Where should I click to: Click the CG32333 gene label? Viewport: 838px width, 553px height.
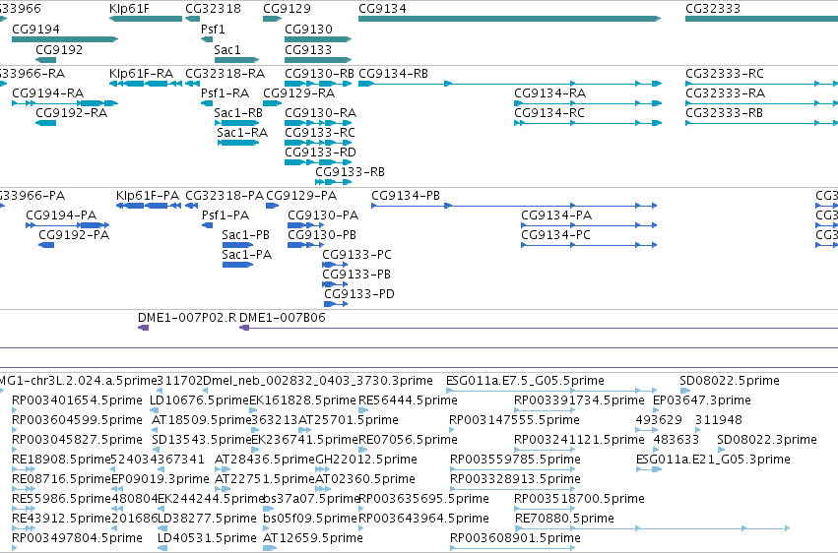click(x=712, y=9)
